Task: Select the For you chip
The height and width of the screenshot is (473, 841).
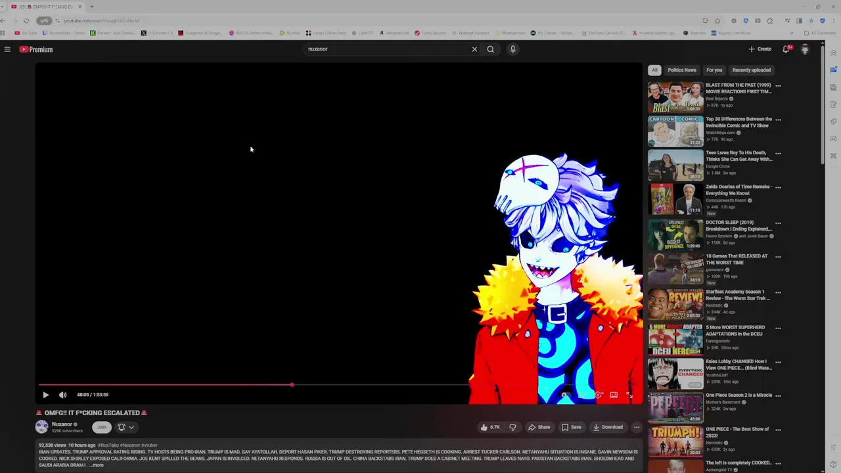Action: click(714, 70)
